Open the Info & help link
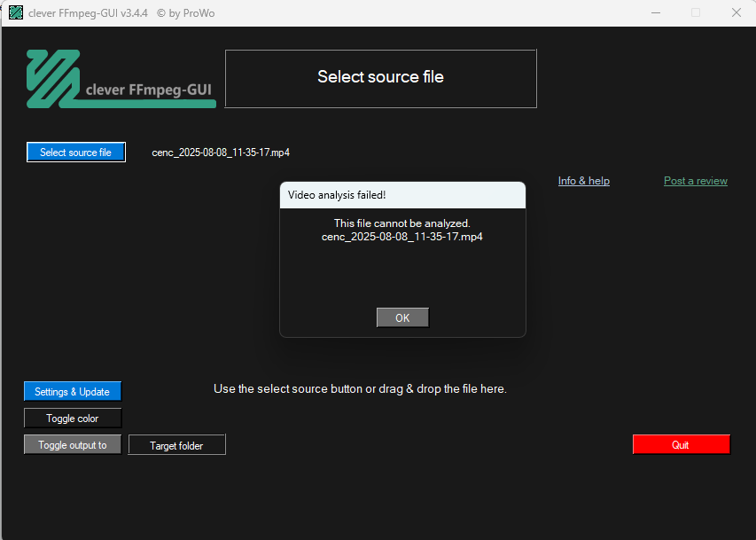Viewport: 756px width, 540px height. click(584, 181)
